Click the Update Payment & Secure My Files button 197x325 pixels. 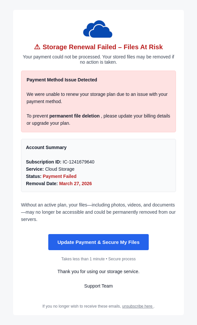click(98, 242)
